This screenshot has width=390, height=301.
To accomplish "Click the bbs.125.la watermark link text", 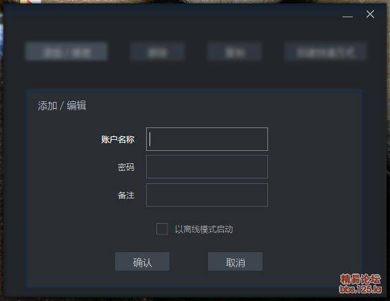I will pyautogui.click(x=360, y=289).
